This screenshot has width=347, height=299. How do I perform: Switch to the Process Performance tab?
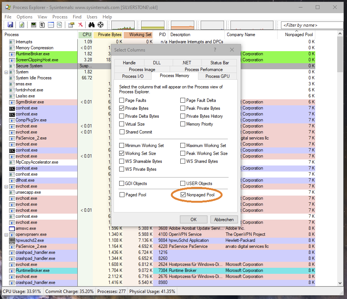(204, 70)
